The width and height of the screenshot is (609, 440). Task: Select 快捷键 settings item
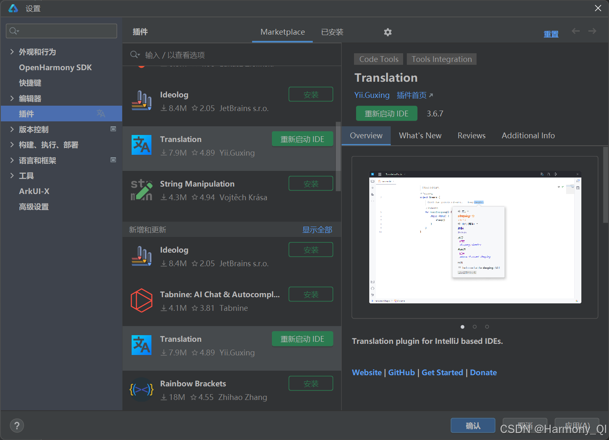coord(30,83)
